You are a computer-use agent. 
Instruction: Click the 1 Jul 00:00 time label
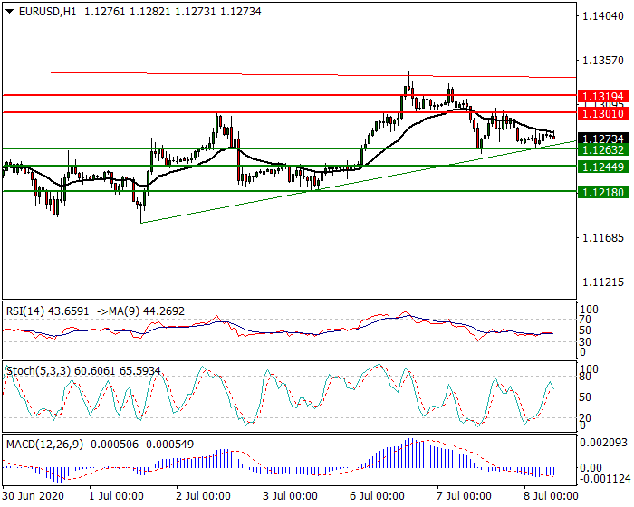[x=117, y=496]
